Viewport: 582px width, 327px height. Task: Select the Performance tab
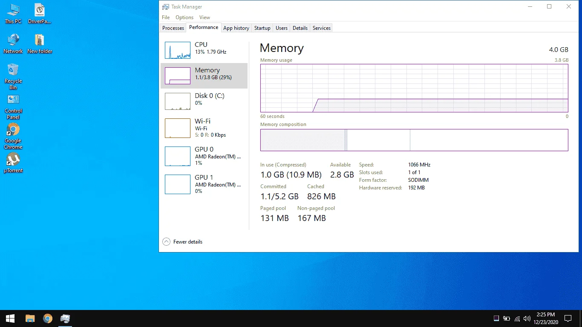coord(204,27)
